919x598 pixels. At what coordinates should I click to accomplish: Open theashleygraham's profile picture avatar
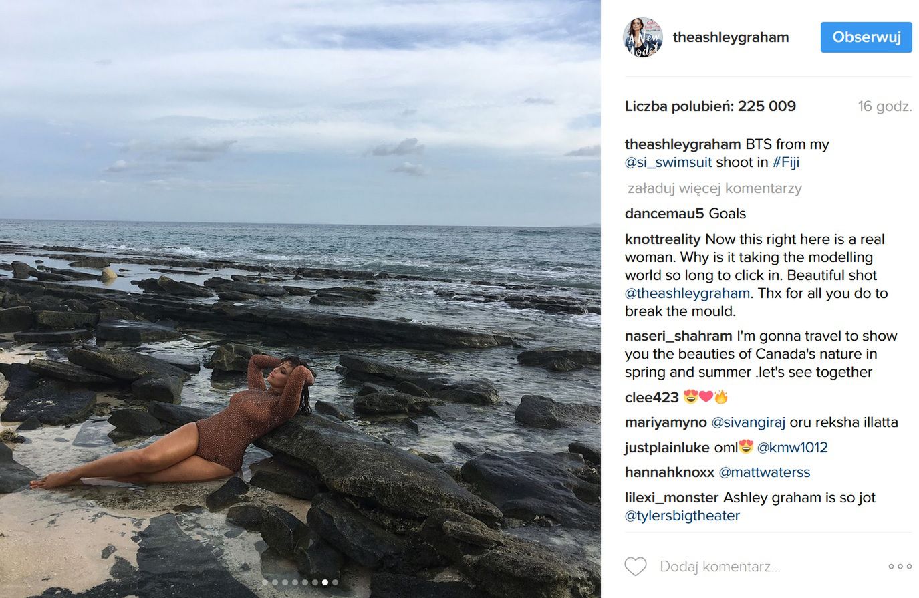click(x=643, y=37)
